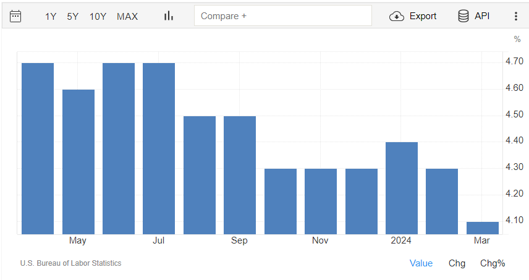Image resolution: width=529 pixels, height=280 pixels.
Task: Click the API database icon
Action: click(x=463, y=16)
